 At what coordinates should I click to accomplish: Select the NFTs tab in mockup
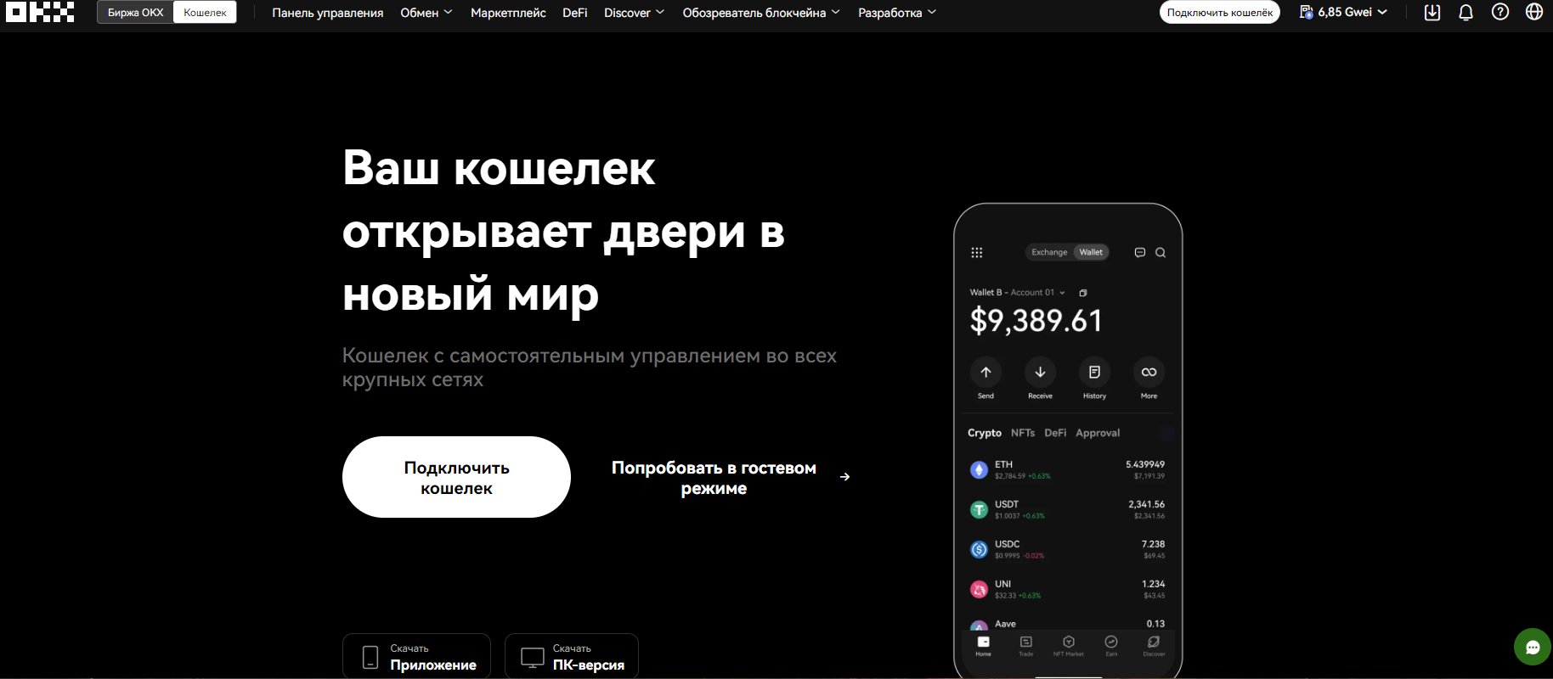(1023, 433)
